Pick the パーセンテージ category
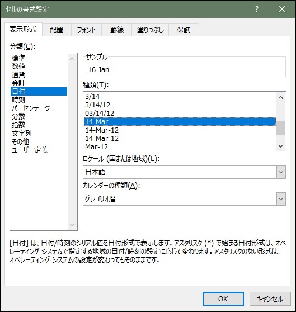 (x=39, y=108)
